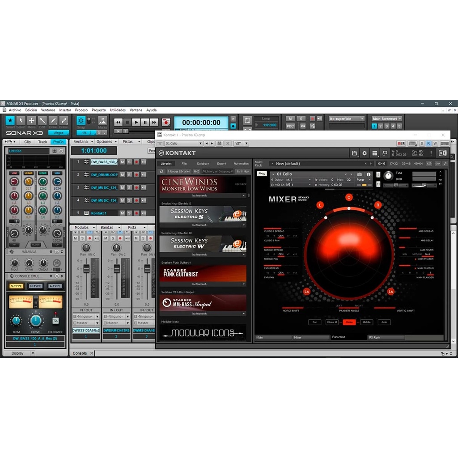This screenshot has width=458, height=458.
Task: Toggle the Loop on/off icon
Action: tap(247, 120)
